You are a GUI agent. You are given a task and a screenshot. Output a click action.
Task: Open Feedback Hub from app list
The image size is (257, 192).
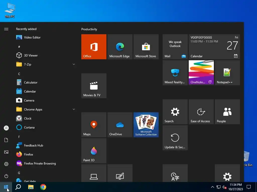pyautogui.click(x=46, y=145)
